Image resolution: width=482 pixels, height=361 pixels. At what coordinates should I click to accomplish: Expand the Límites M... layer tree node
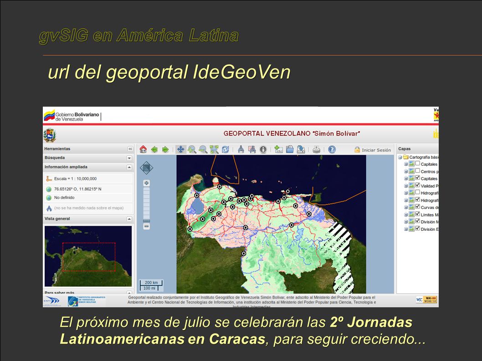click(x=406, y=215)
